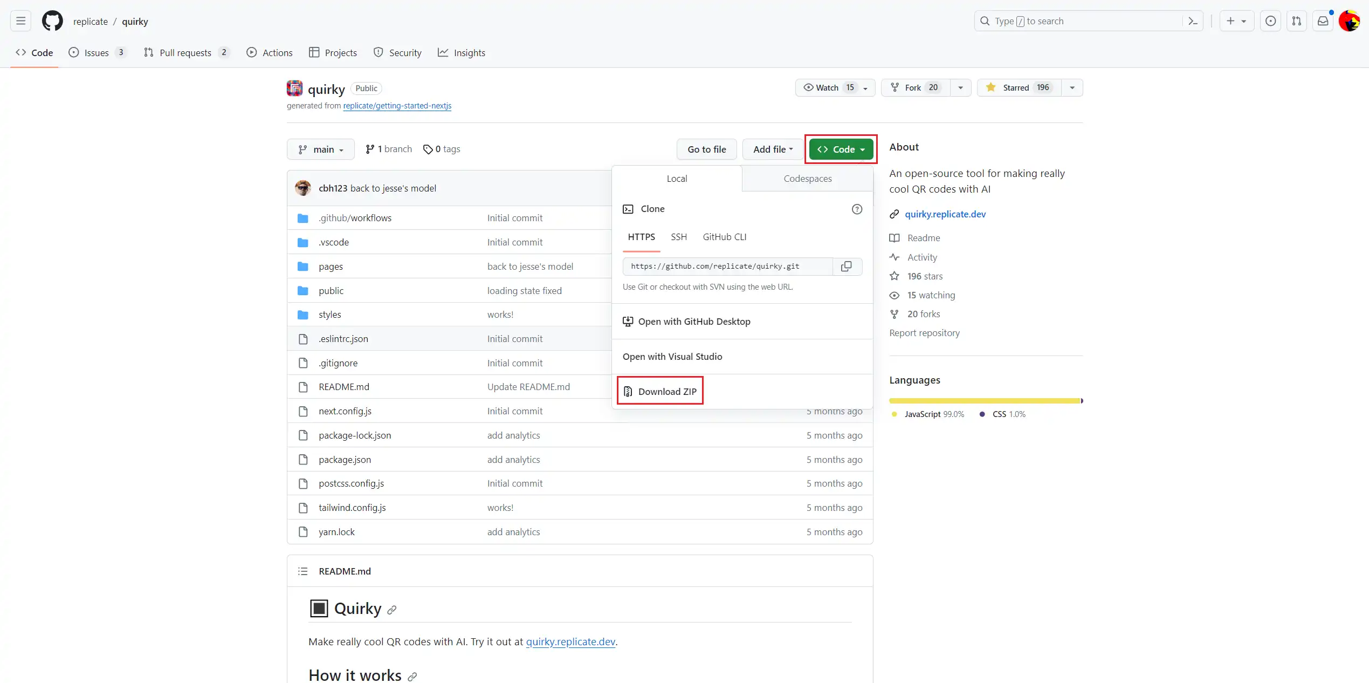
Task: Open the README.md file row
Action: (344, 387)
